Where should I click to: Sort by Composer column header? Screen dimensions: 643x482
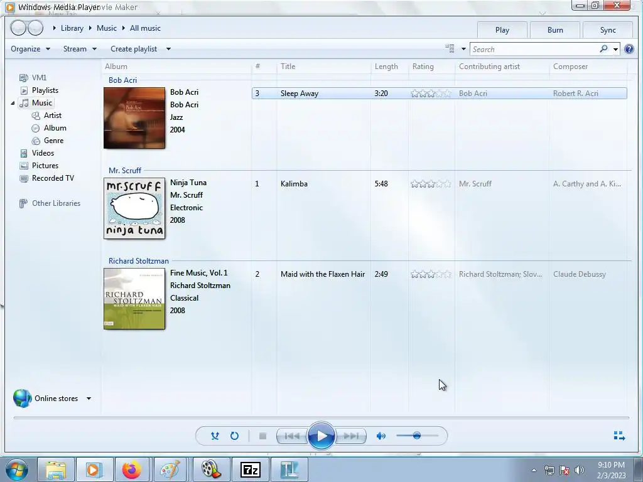(x=570, y=67)
